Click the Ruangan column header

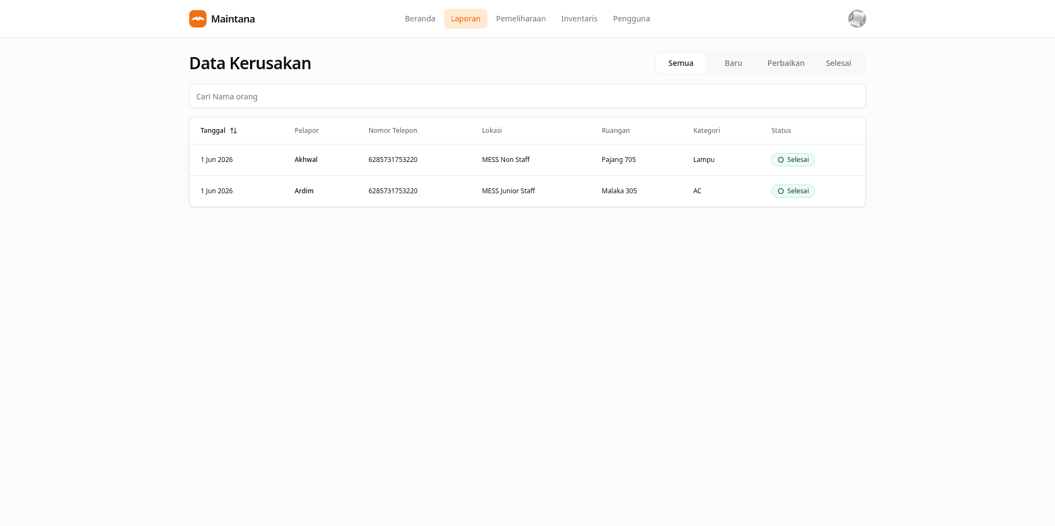coord(615,131)
